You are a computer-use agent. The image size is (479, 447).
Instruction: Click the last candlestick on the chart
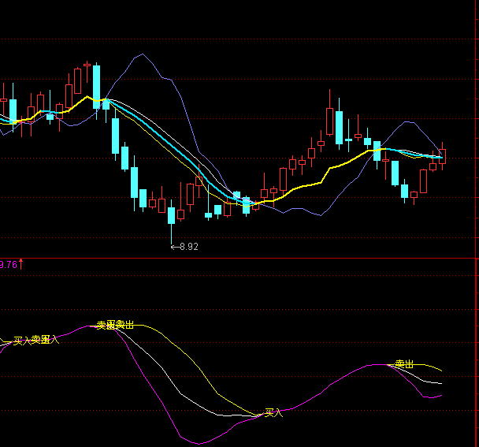point(442,155)
